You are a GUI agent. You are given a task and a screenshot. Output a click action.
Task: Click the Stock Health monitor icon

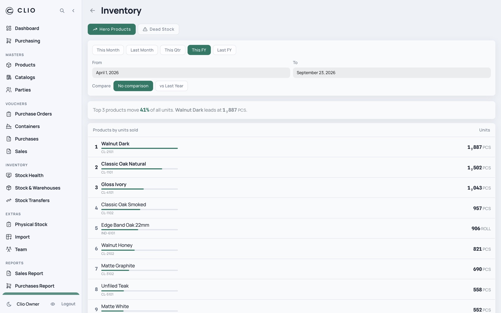click(9, 175)
